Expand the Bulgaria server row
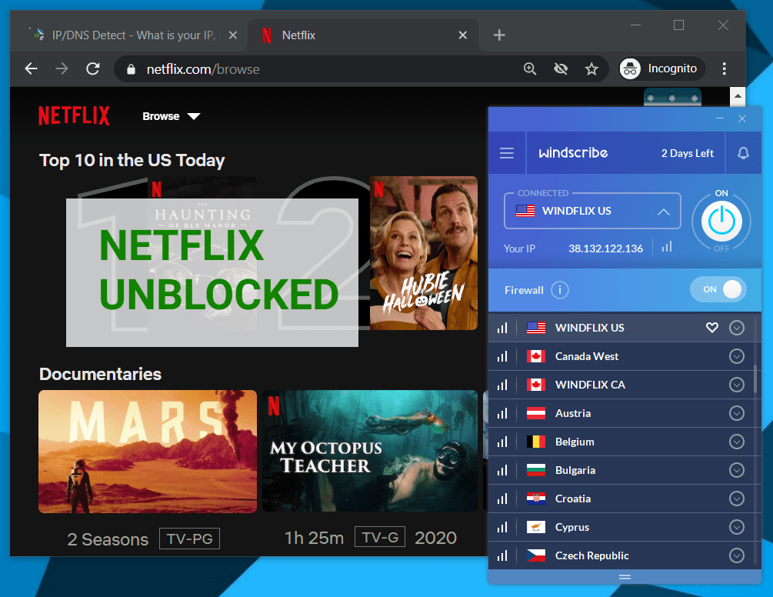The height and width of the screenshot is (597, 773). [737, 470]
